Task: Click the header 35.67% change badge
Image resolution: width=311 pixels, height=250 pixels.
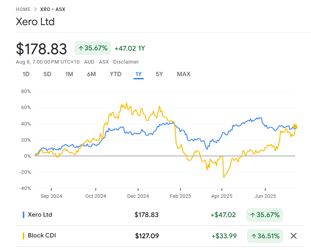Action: point(93,48)
